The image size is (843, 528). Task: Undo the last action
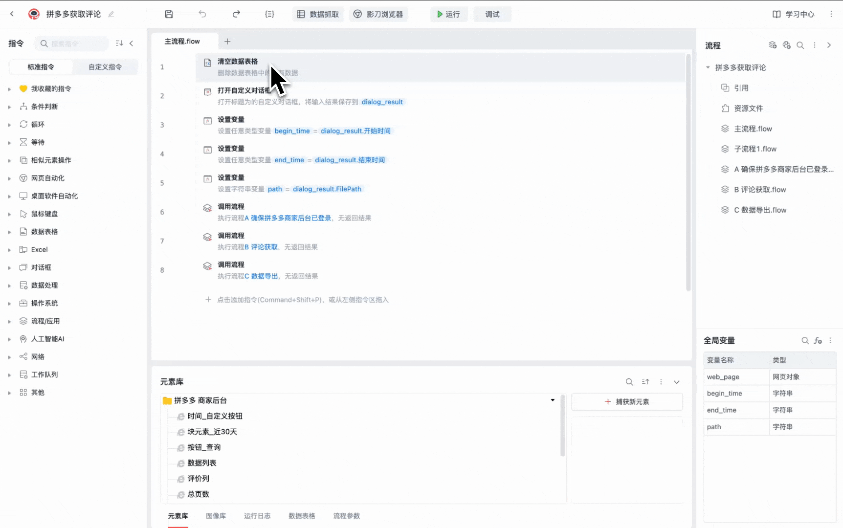coord(202,14)
